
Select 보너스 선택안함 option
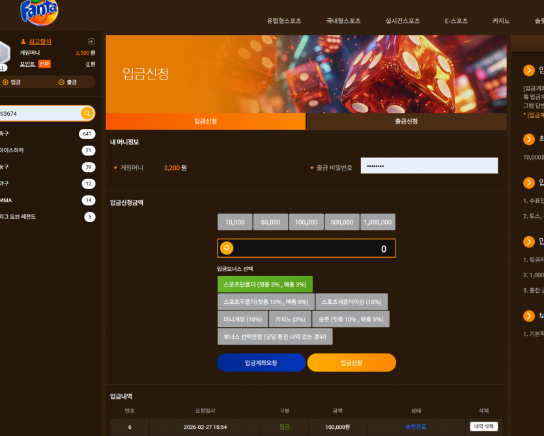point(275,336)
